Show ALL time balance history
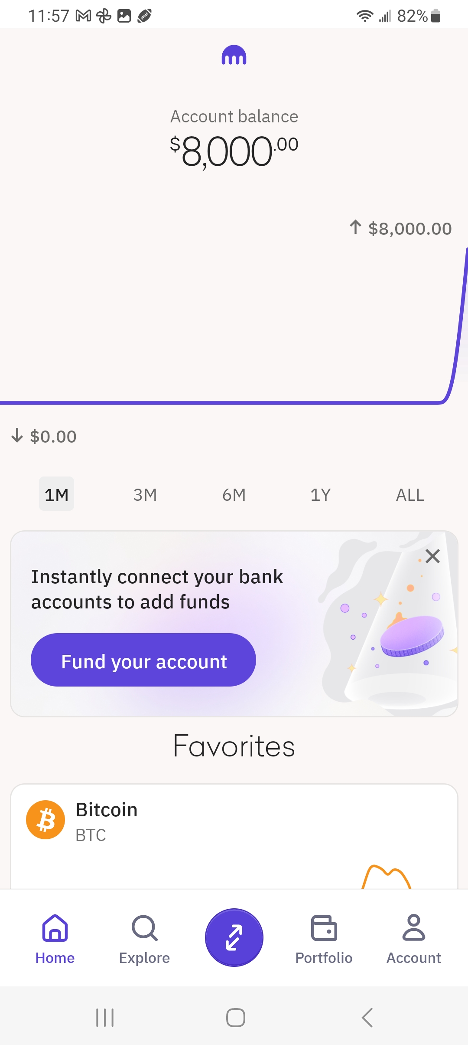The height and width of the screenshot is (1045, 468). 410,494
